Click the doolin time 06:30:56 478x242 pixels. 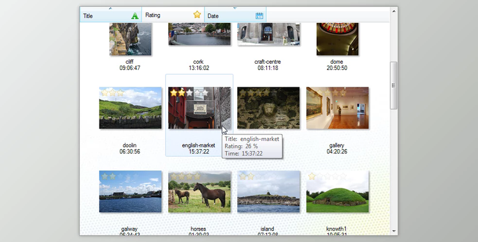[130, 152]
